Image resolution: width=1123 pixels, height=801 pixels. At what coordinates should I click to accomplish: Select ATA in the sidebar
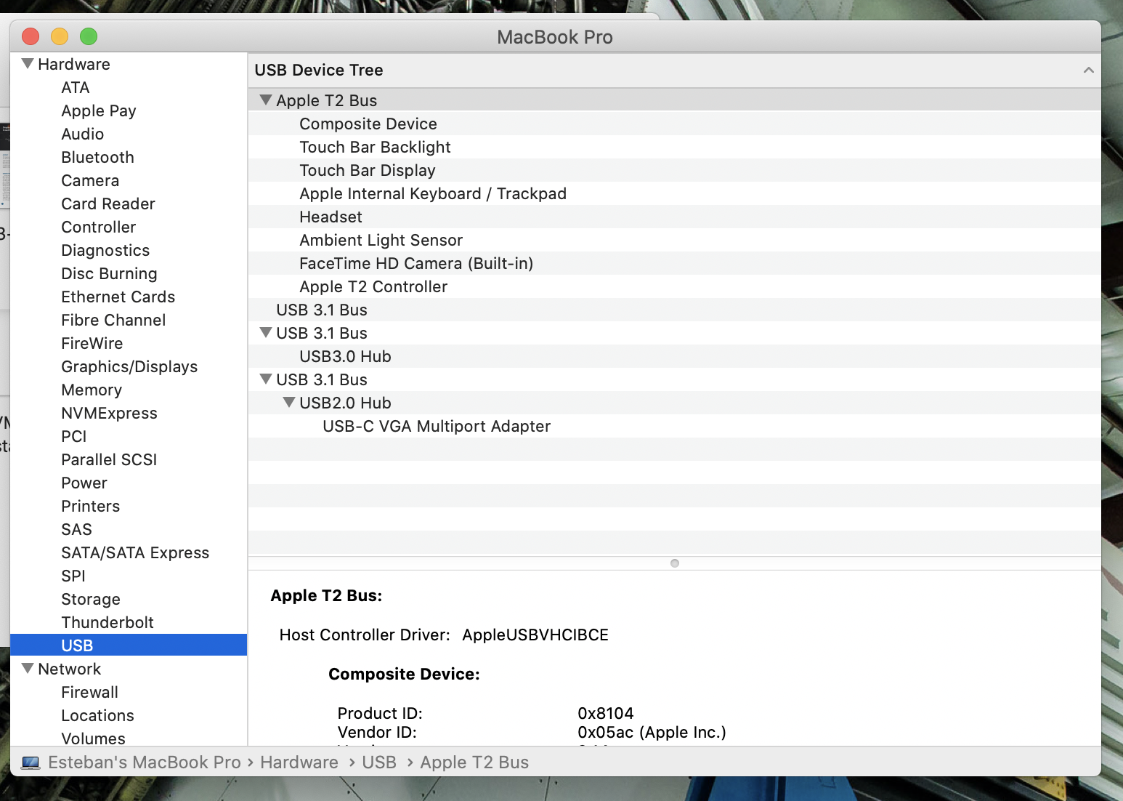point(76,87)
